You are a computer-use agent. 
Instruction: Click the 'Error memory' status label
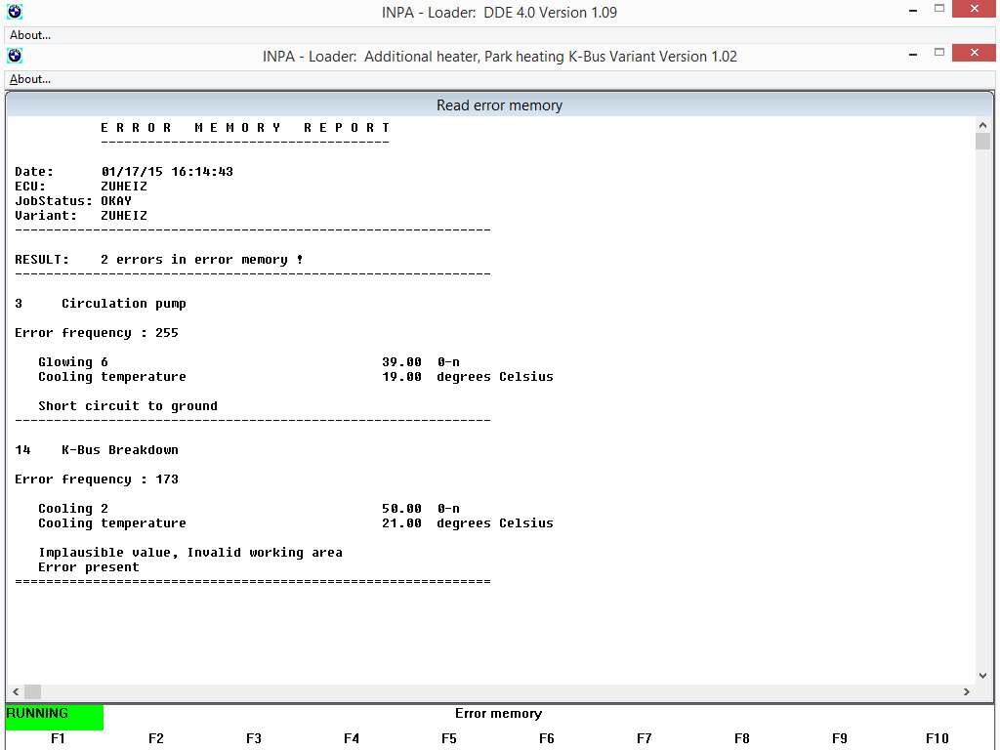(x=499, y=714)
